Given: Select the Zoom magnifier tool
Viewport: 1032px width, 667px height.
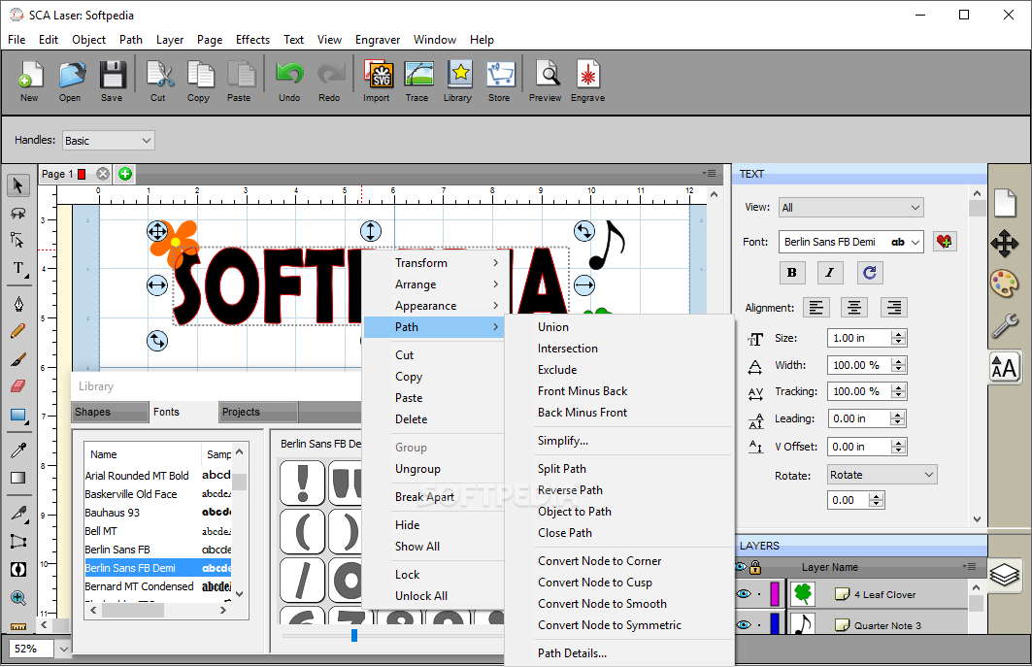Looking at the screenshot, I should click(x=17, y=598).
